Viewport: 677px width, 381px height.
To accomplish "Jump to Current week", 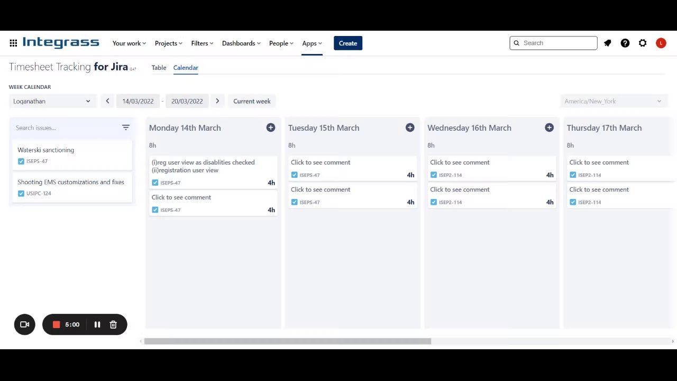I will click(252, 101).
